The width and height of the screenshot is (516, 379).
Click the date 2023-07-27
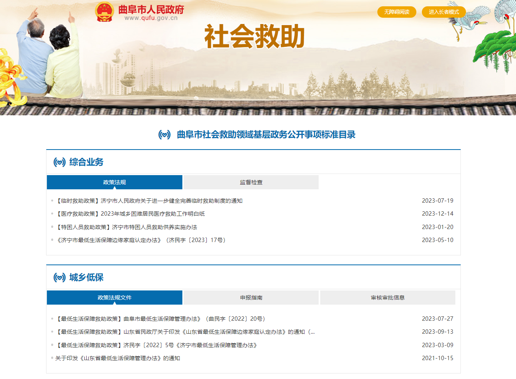pos(438,319)
